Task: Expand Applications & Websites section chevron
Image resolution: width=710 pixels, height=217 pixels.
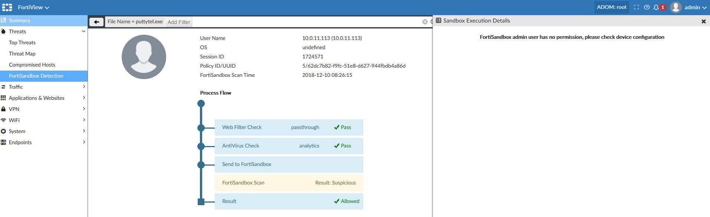Action: click(x=84, y=98)
